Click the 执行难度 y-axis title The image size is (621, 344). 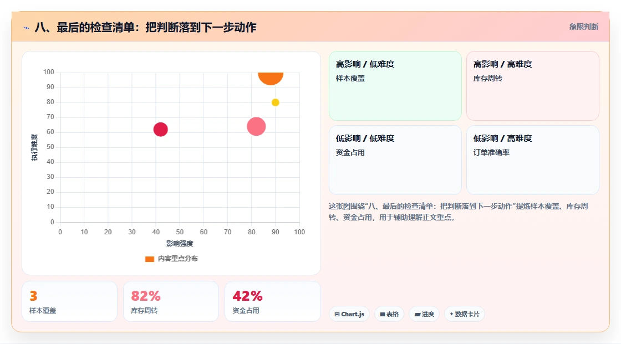[x=34, y=147]
